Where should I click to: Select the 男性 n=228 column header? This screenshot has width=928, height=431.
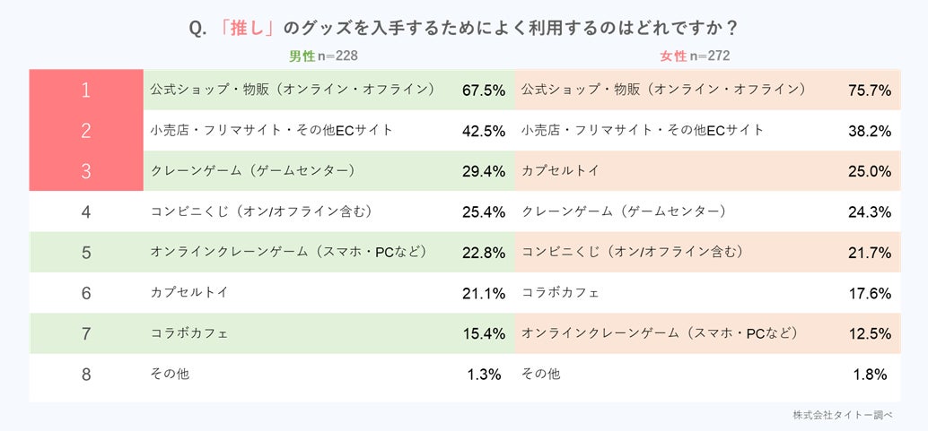323,56
